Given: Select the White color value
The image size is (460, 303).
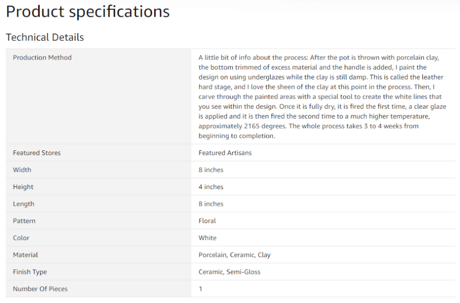Looking at the screenshot, I should pyautogui.click(x=208, y=238).
